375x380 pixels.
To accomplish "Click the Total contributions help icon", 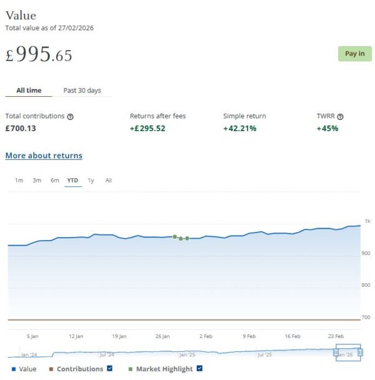I will [71, 116].
